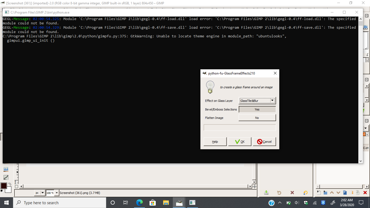The image size is (370, 208).
Task: Click the navigate image icon at canvas corner
Action: coord(254,186)
